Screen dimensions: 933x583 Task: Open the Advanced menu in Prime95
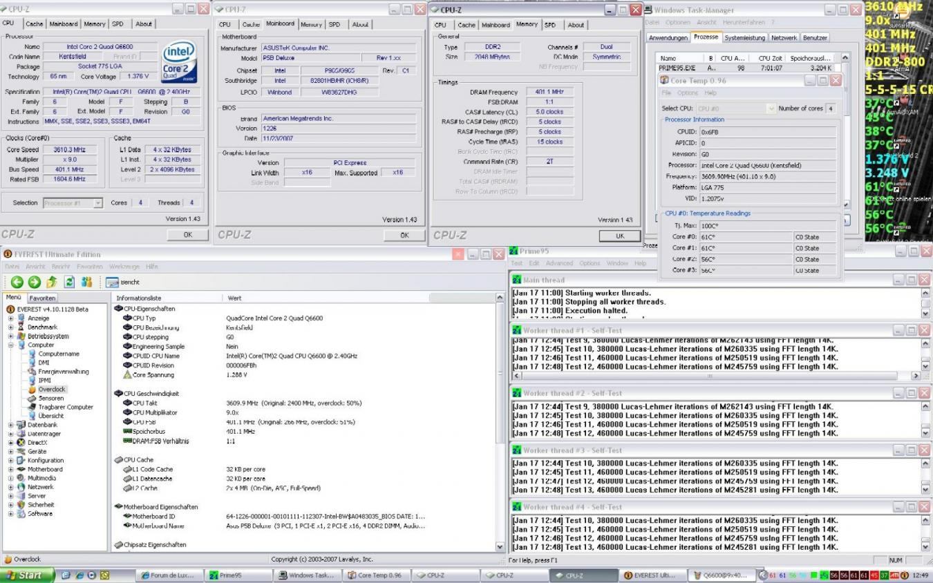click(559, 263)
